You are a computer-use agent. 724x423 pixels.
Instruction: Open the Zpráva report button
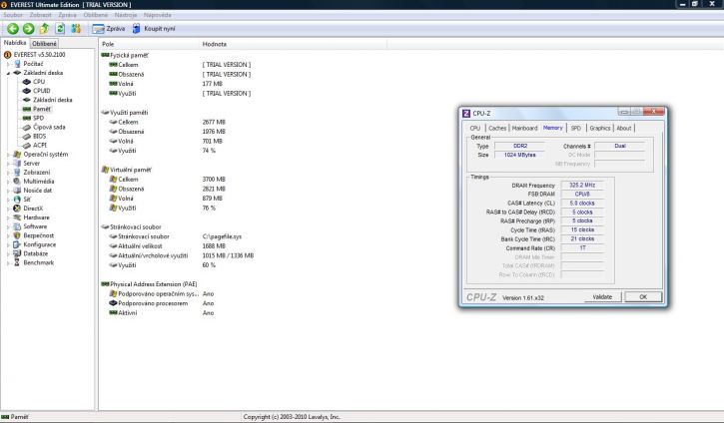pyautogui.click(x=109, y=29)
